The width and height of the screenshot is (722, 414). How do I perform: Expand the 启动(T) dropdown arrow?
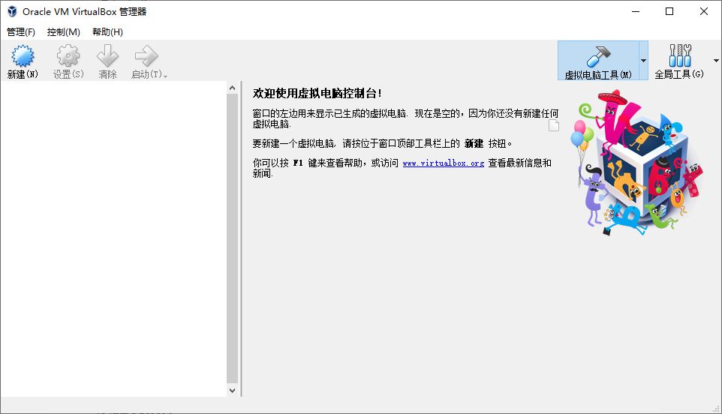pyautogui.click(x=165, y=76)
